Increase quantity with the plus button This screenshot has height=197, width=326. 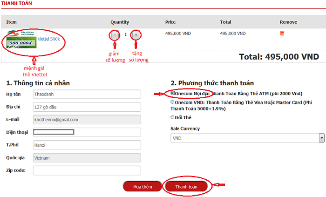click(136, 34)
